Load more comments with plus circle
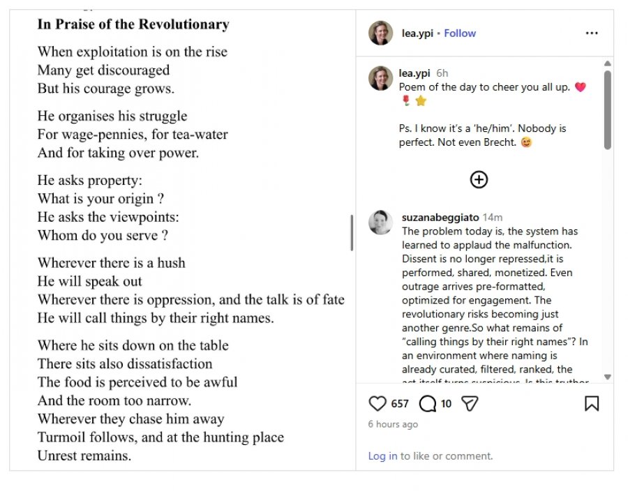The height and width of the screenshot is (491, 628). 479,180
